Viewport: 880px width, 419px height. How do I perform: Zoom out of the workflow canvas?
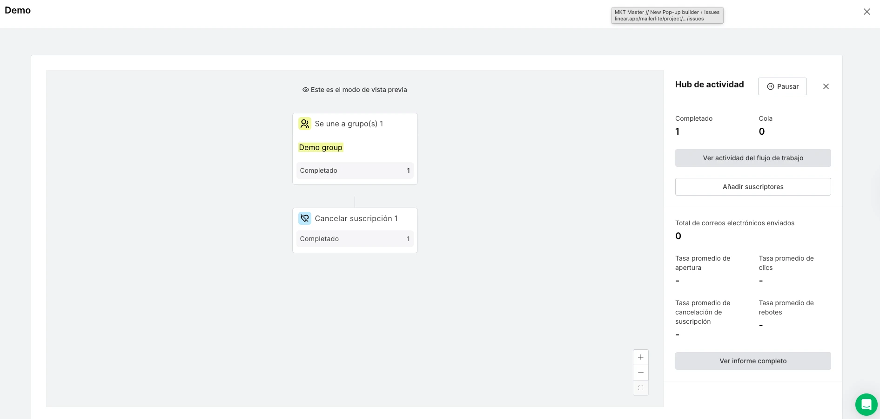[641, 373]
